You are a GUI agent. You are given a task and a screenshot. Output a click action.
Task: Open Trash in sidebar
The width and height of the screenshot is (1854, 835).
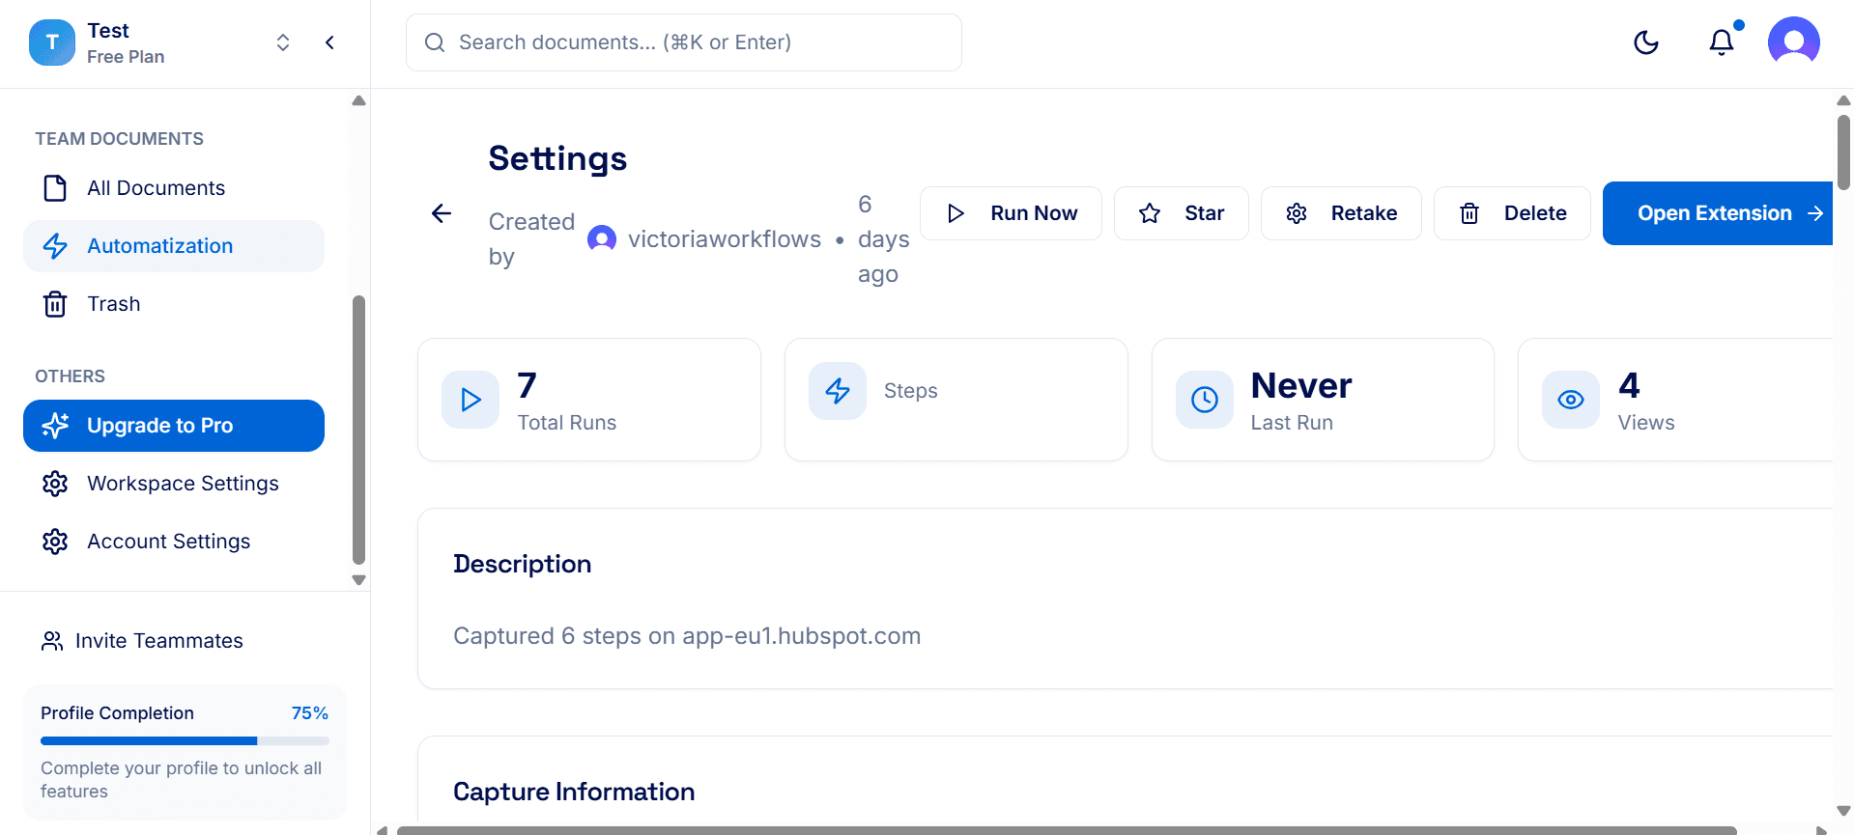(174, 304)
